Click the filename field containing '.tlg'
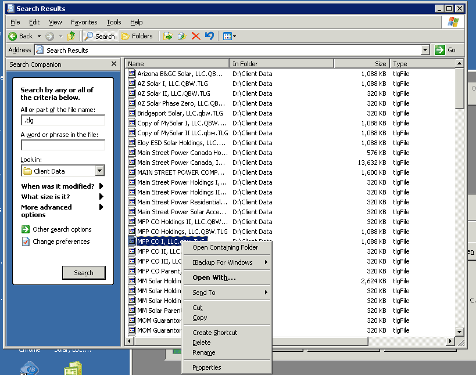This screenshot has height=375, width=476. click(63, 120)
